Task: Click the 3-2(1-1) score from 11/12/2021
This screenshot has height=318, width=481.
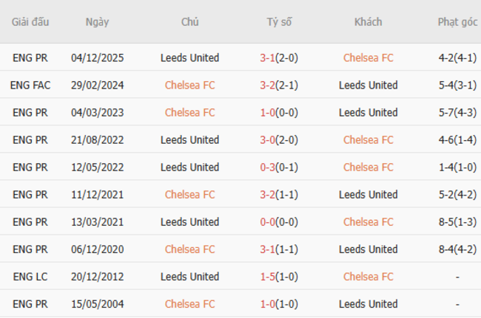Action: pos(279,195)
